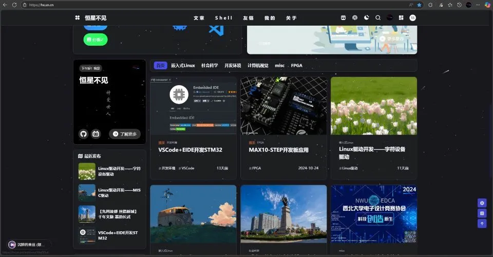This screenshot has width=493, height=257.
Task: Click the back-to-top arrow button
Action: 482,224
